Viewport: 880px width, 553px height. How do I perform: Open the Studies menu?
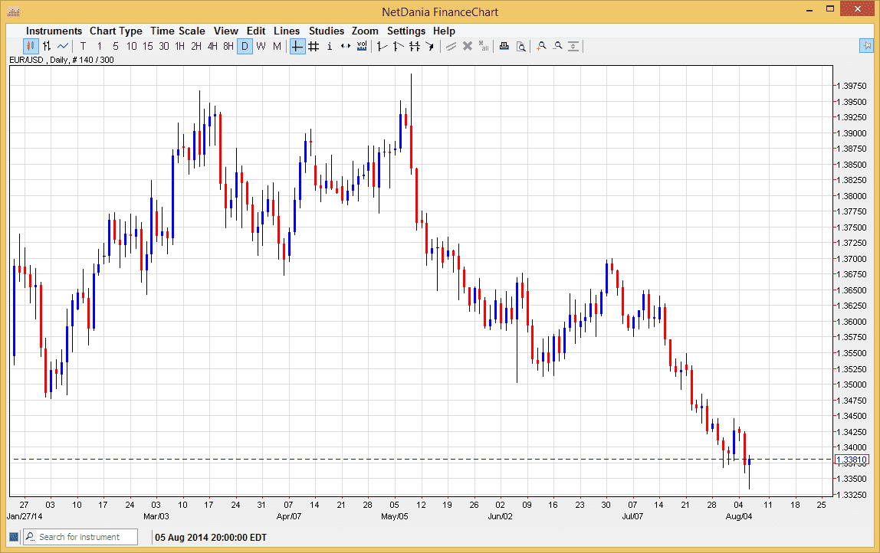[327, 31]
